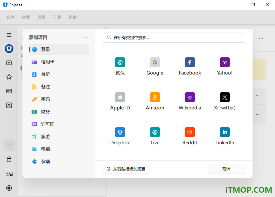275x197 pixels.
Task: Select the 信用卡 category
Action: pos(59,62)
